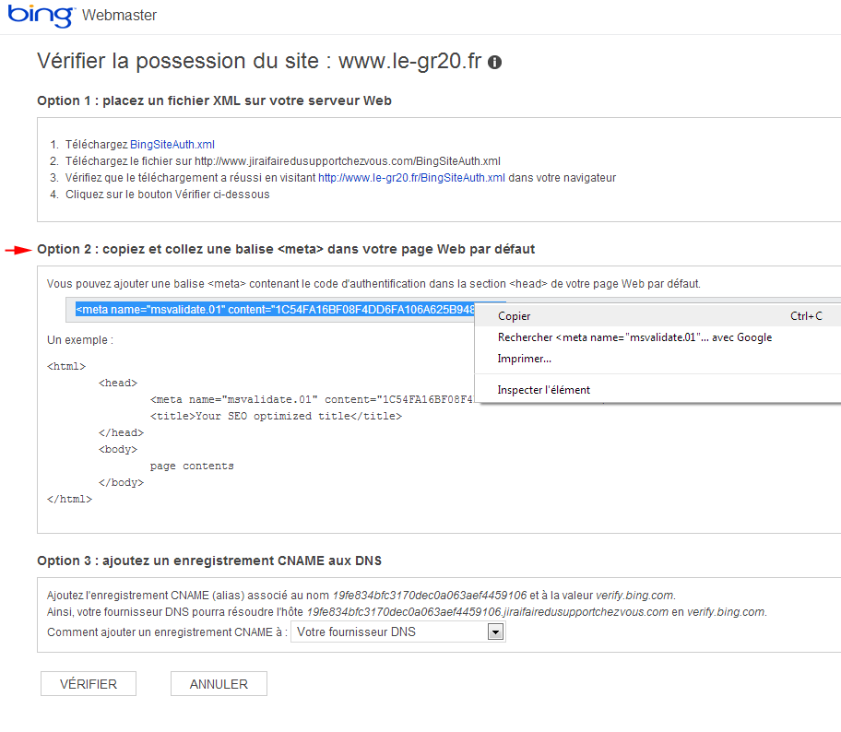Screen dimensions: 841x732
Task: Click the example meta line in the code sample
Action: (313, 399)
